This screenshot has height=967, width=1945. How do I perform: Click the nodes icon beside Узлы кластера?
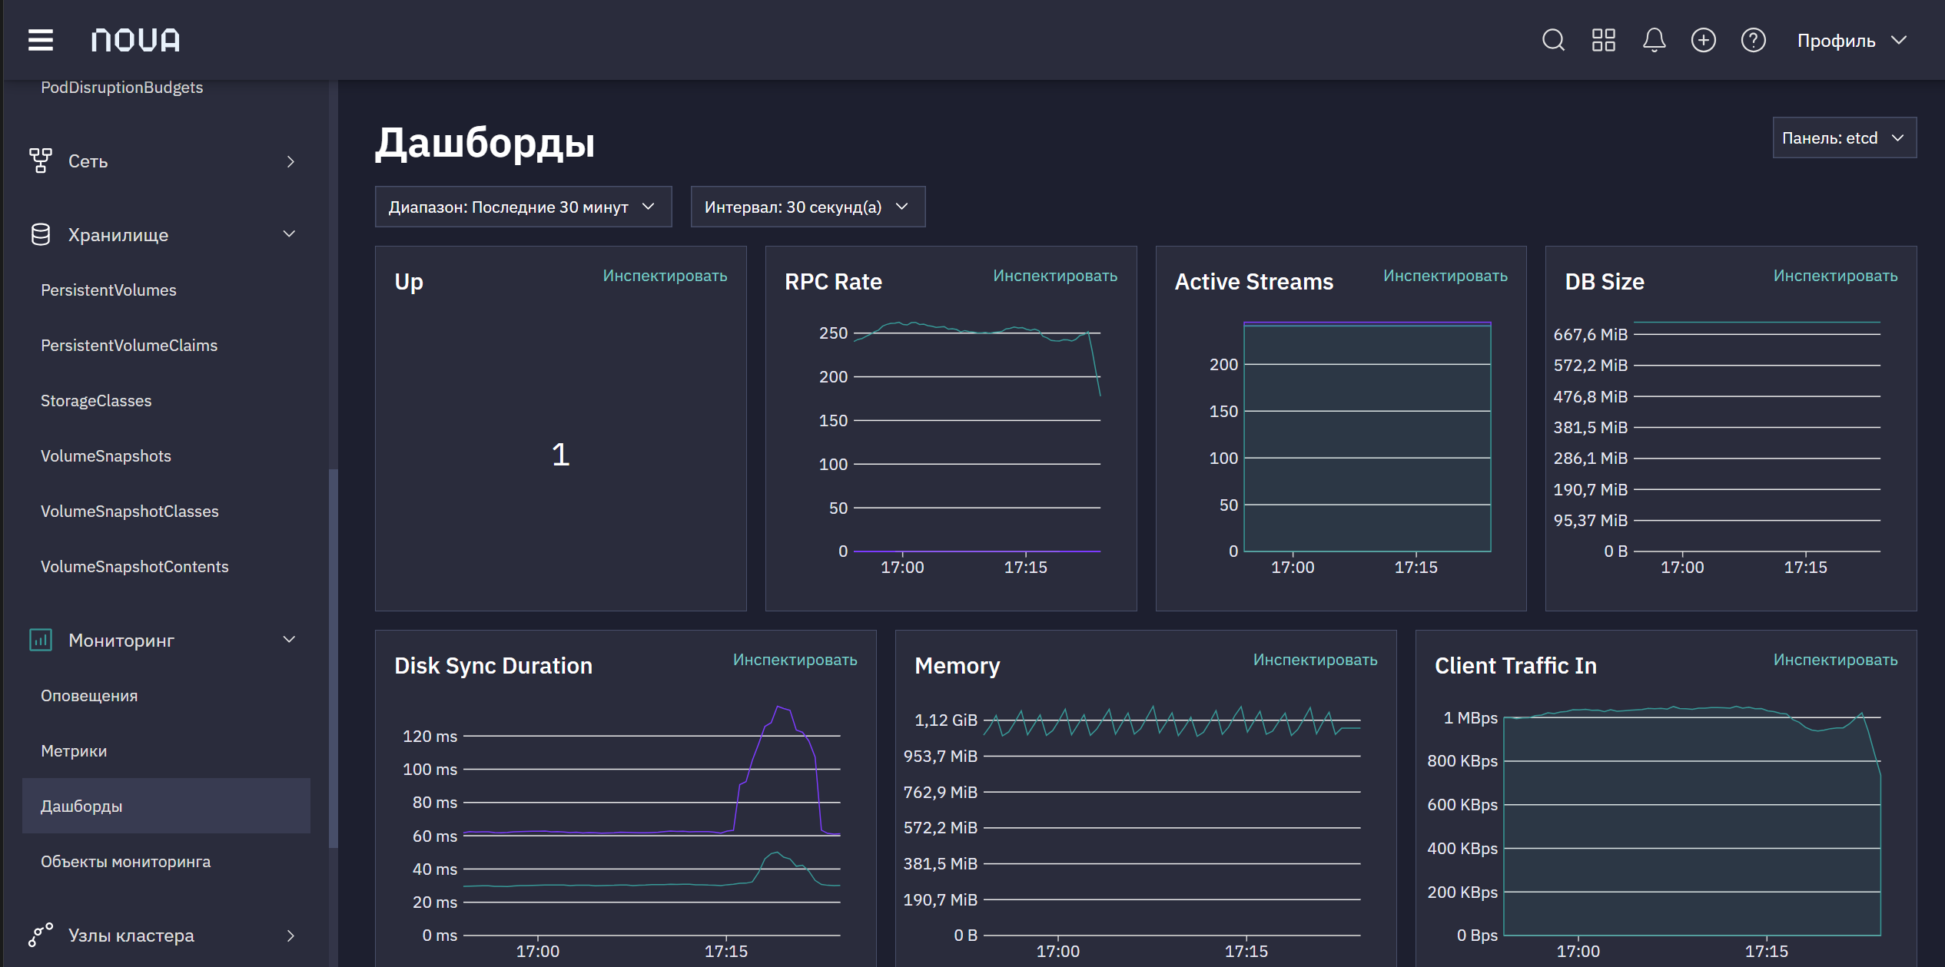41,935
